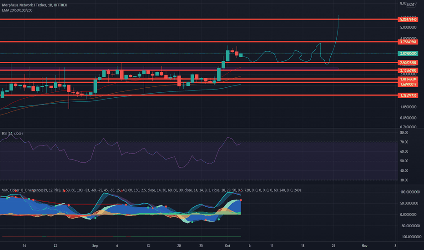
Task: Click the 0.00000000 oscillator scale value
Action: pos(408,215)
